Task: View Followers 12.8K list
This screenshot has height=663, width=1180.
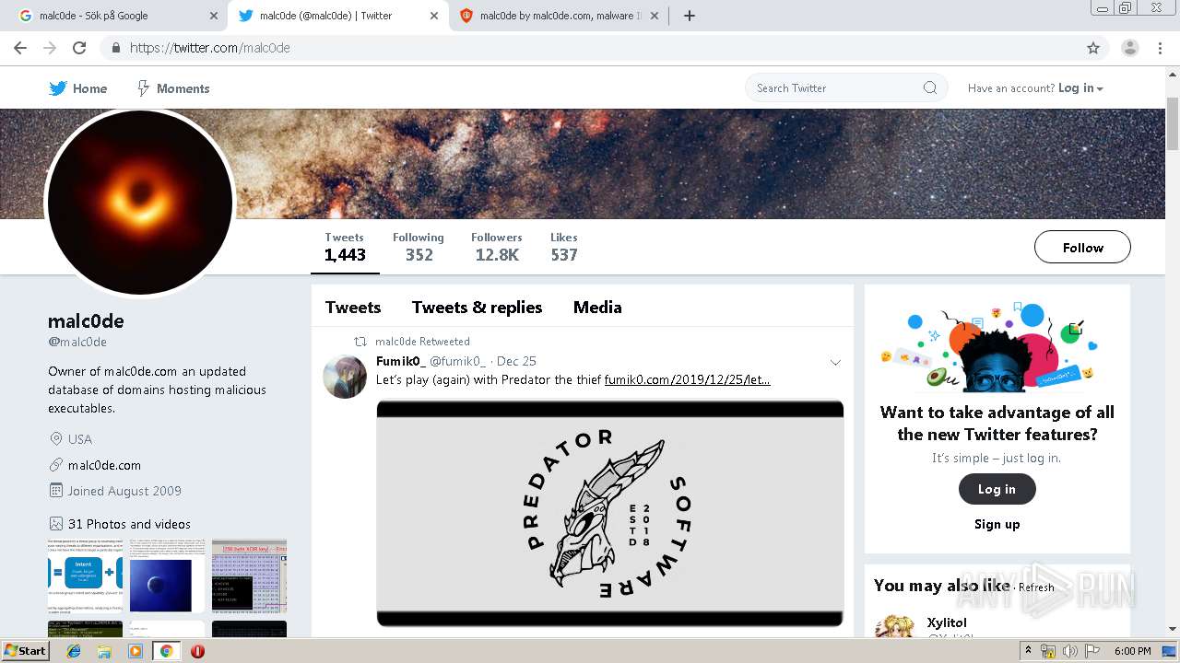Action: (x=497, y=247)
